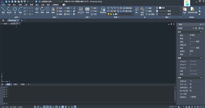Screen dimensions: 205x108
Task: Click the Rotate (旋转) tool icon
Action: (x=42, y=10)
